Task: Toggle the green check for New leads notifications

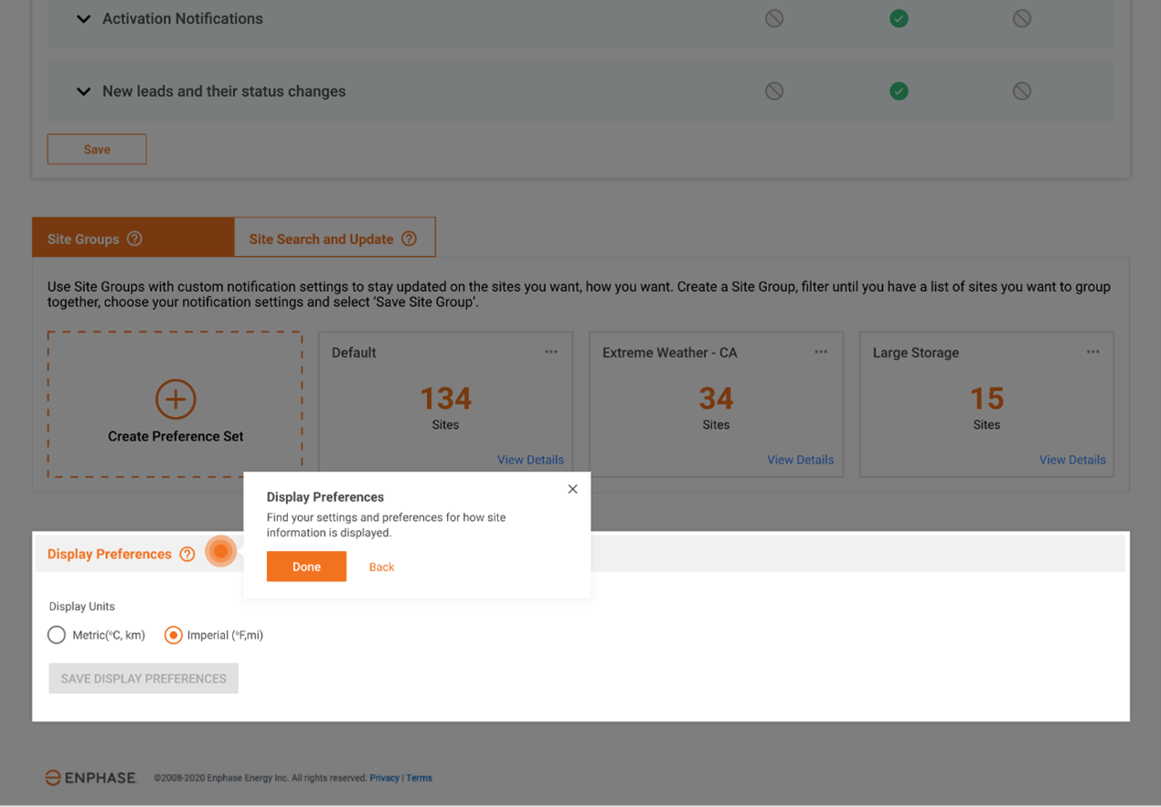Action: point(899,90)
